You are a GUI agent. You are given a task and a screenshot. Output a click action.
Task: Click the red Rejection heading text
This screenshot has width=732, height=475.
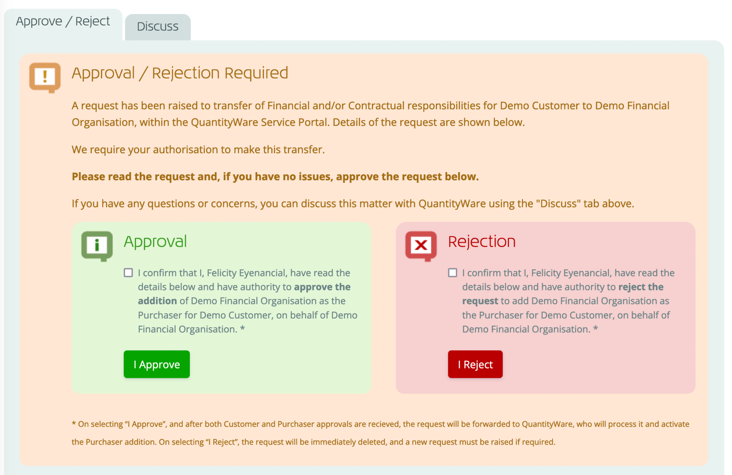tap(481, 242)
